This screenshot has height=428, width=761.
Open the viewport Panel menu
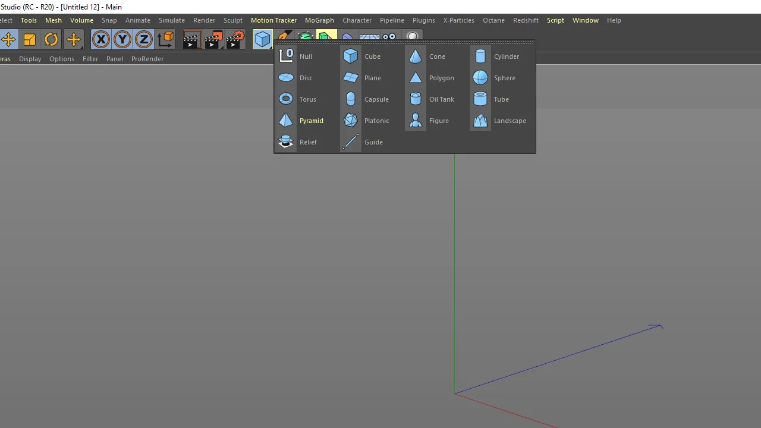115,59
